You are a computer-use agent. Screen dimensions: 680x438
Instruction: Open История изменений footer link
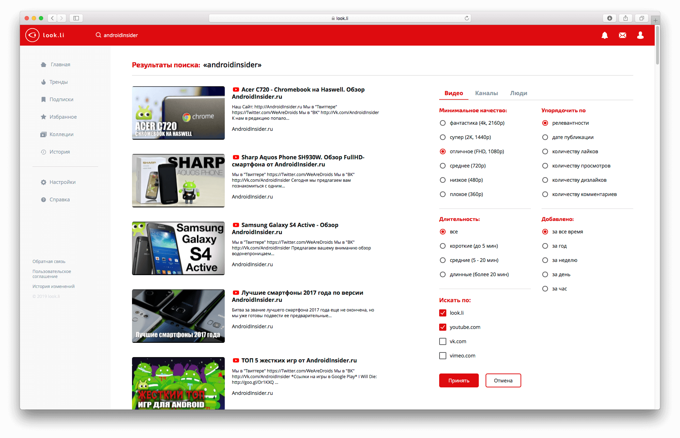[54, 287]
